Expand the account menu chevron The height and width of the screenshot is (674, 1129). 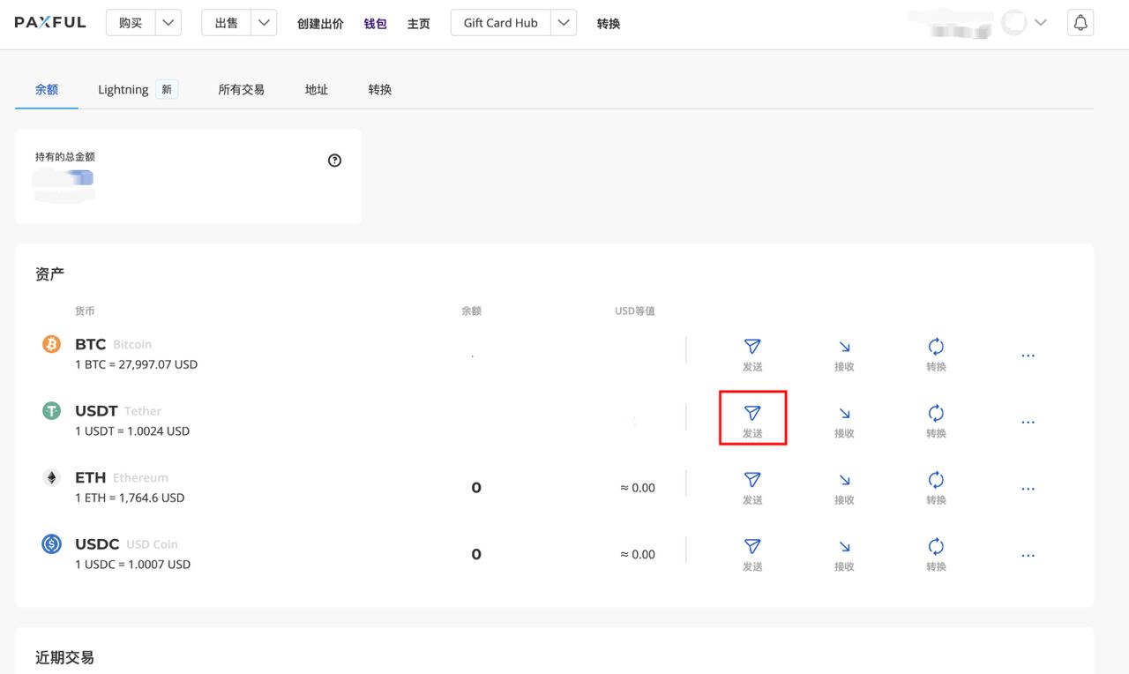point(1041,23)
